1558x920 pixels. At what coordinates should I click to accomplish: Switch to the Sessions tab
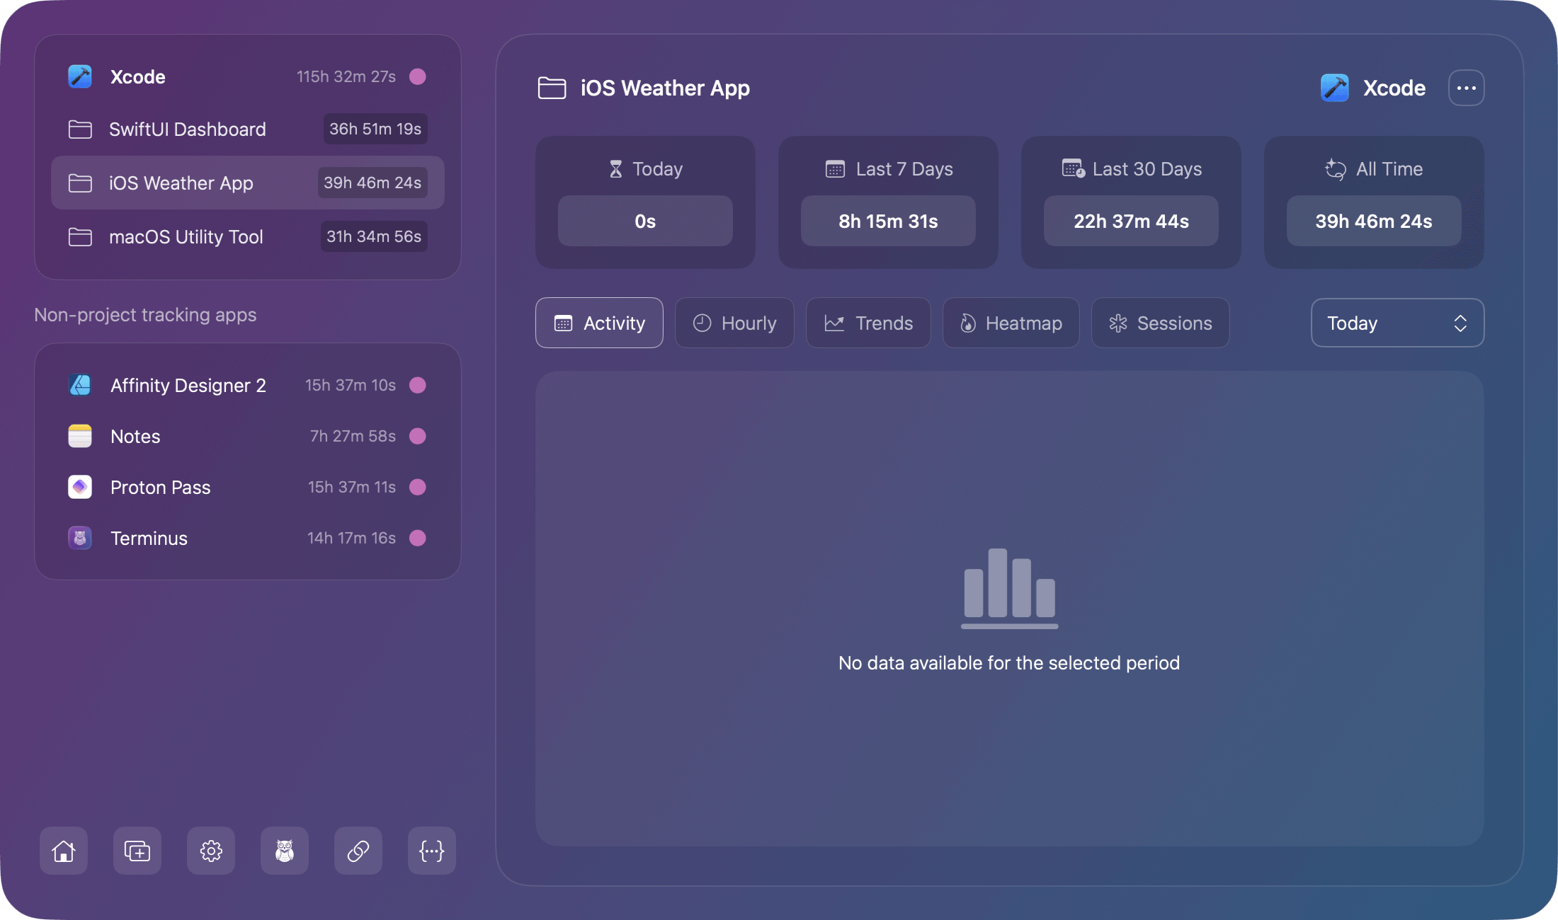tap(1159, 323)
